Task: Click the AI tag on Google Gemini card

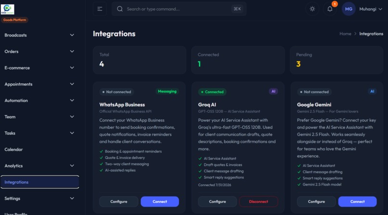Action: pyautogui.click(x=372, y=92)
